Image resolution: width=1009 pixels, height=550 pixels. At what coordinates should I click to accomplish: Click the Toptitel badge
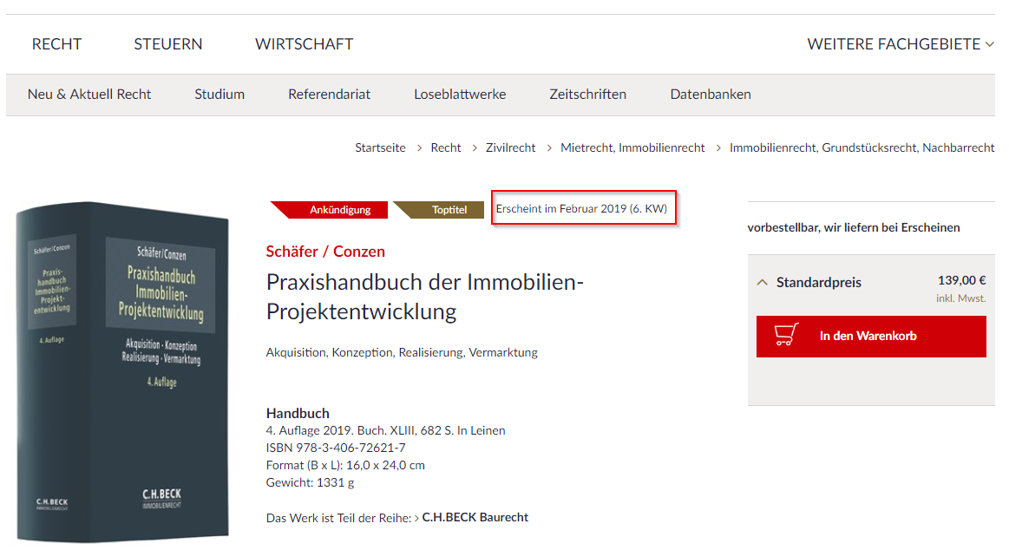point(439,210)
